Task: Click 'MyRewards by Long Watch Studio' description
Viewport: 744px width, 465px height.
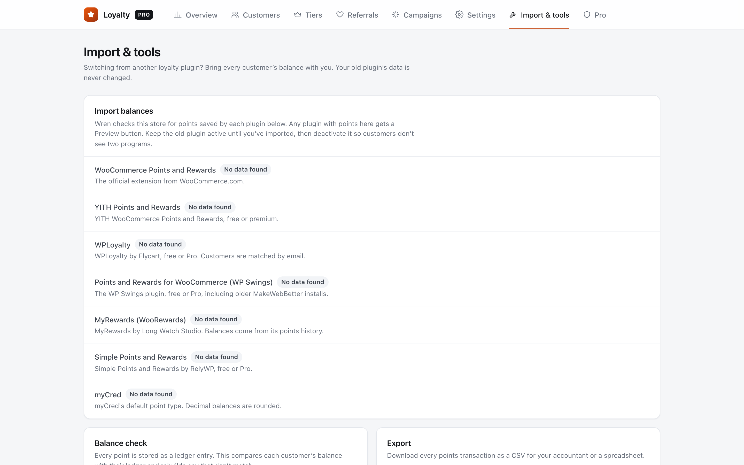Action: tap(209, 331)
